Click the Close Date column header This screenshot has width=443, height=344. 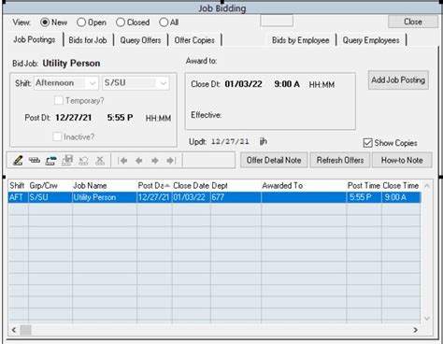[191, 186]
